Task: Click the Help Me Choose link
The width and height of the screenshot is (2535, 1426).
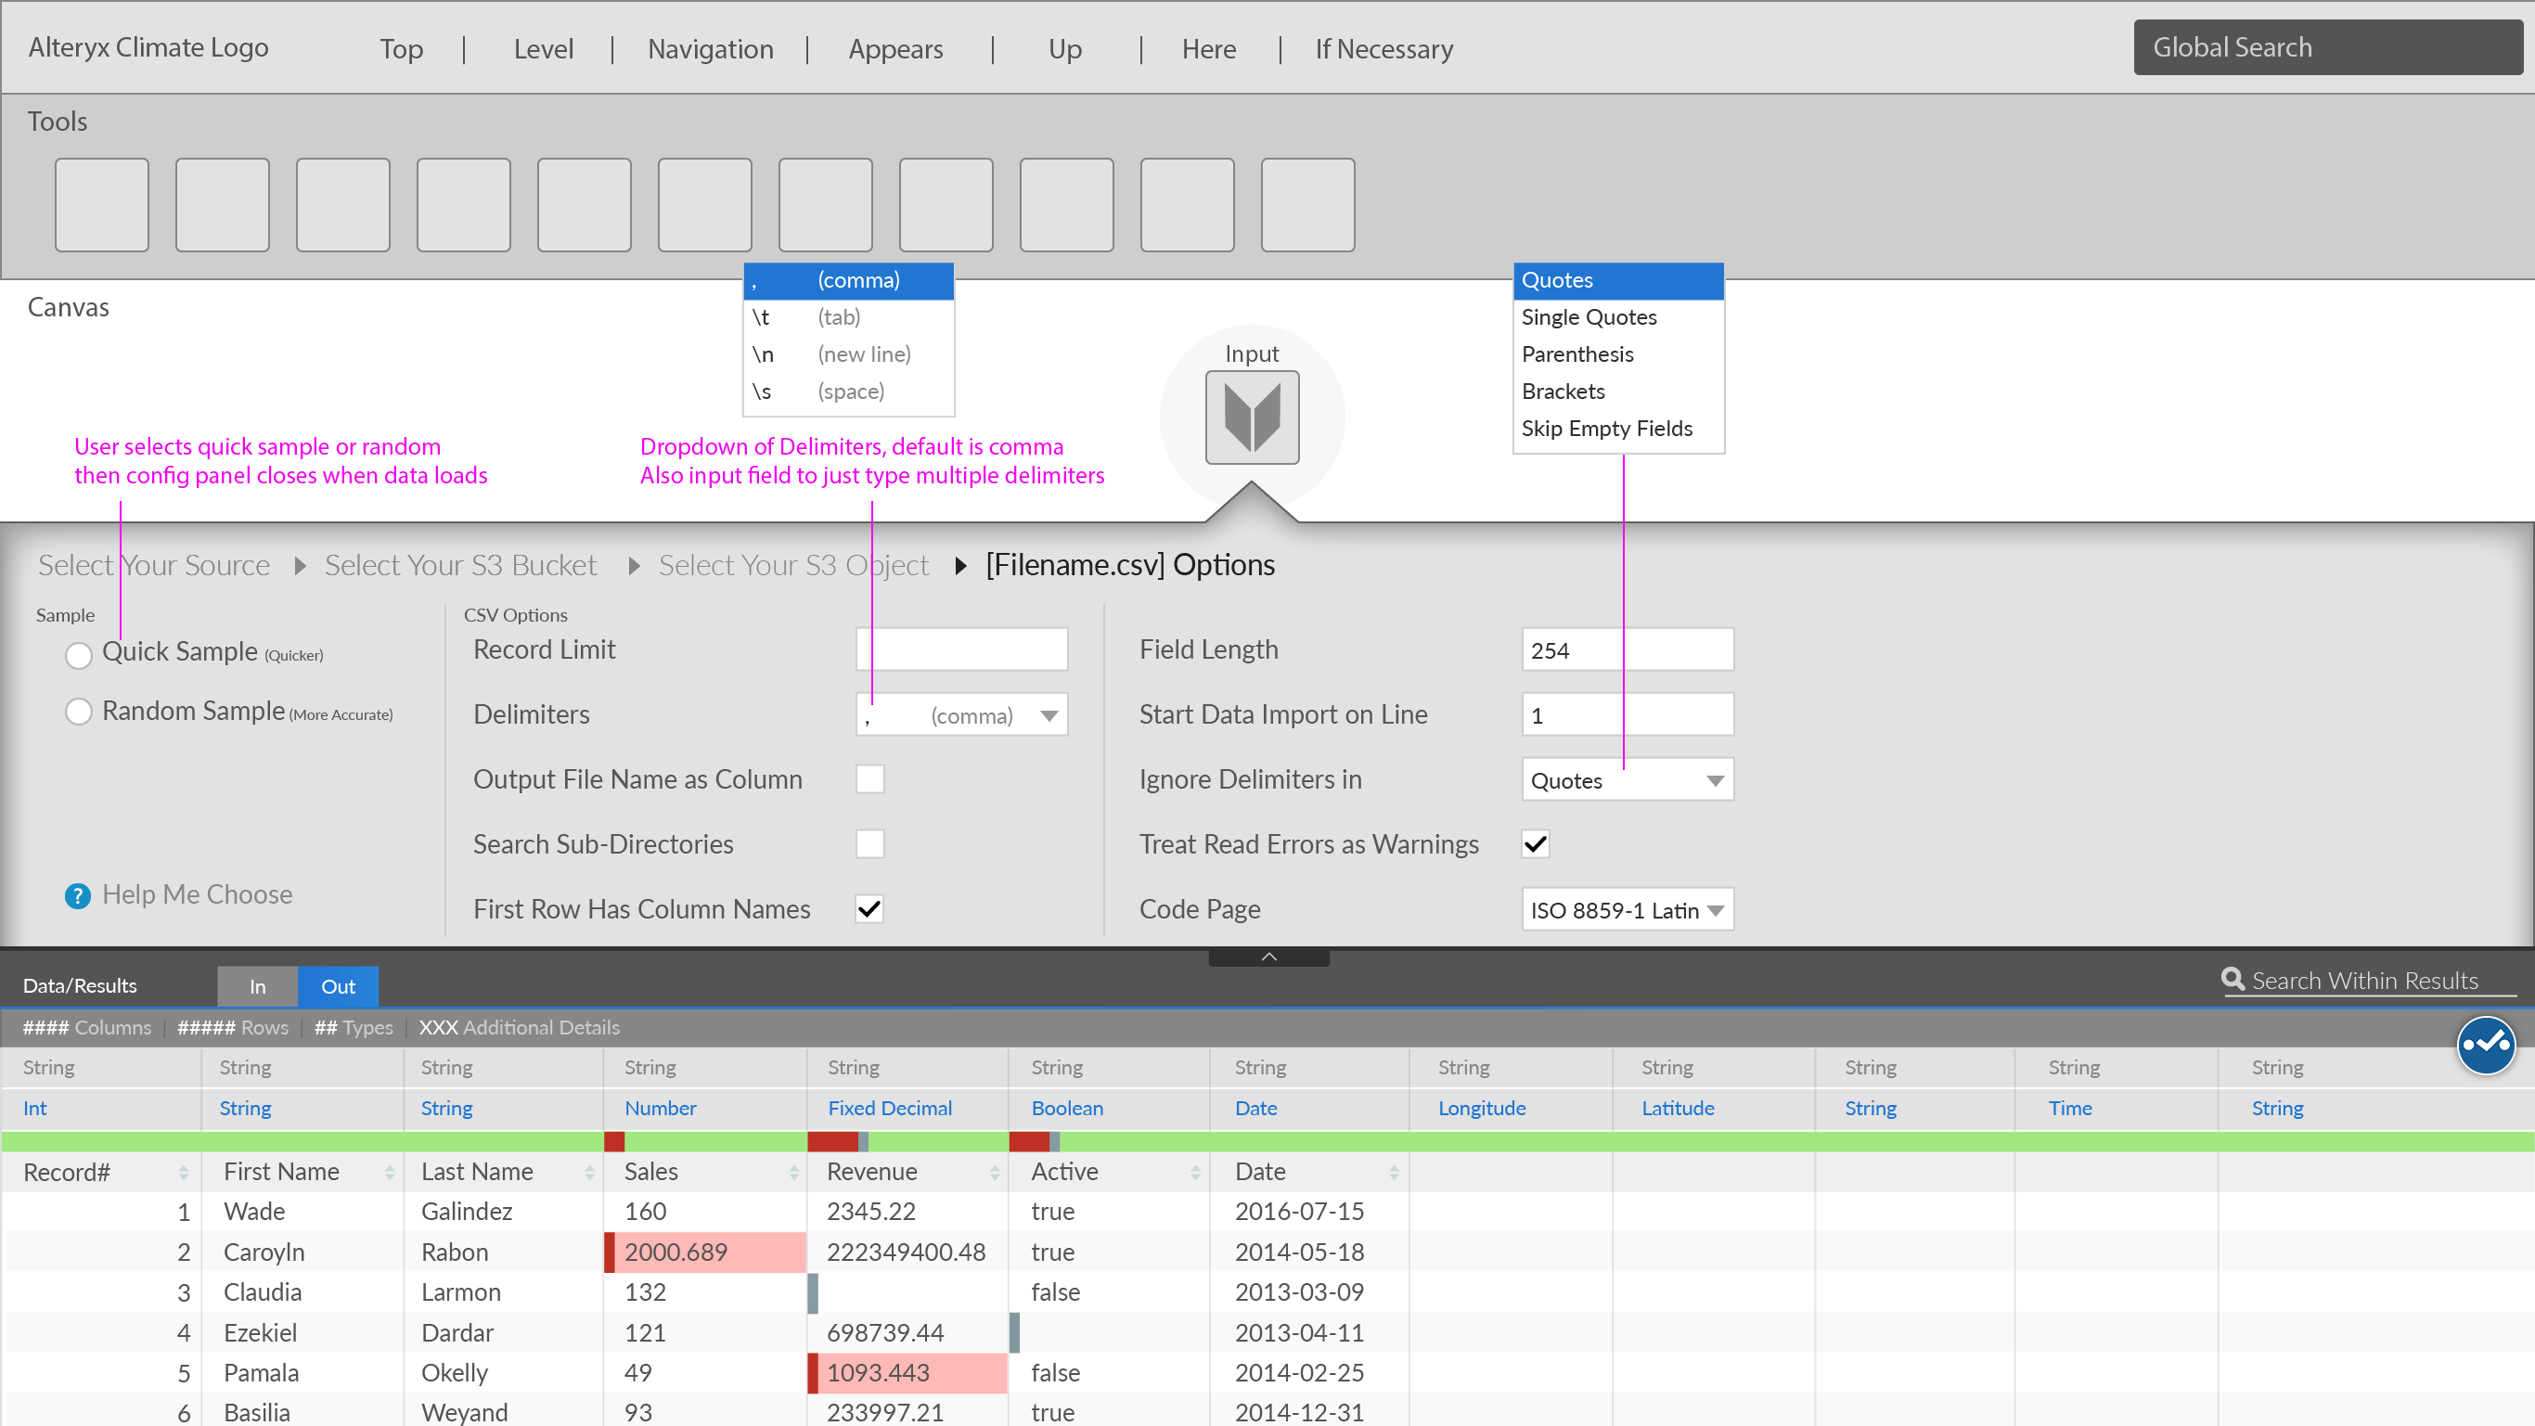Action: pos(197,893)
